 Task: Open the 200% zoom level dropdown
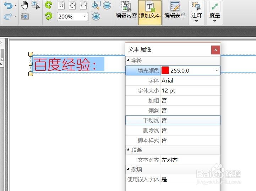pos(85,16)
